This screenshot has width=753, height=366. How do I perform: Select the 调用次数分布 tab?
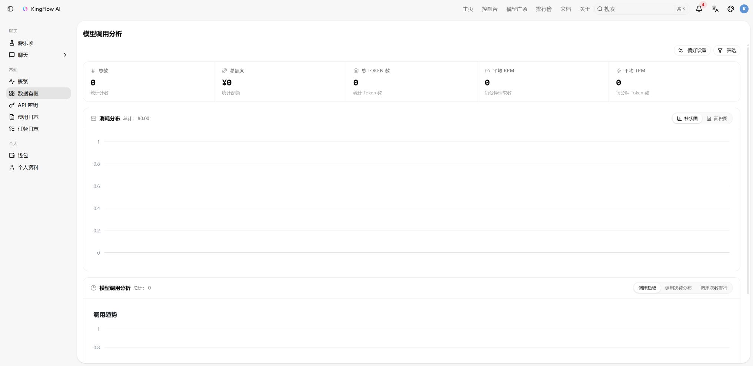[x=678, y=288]
